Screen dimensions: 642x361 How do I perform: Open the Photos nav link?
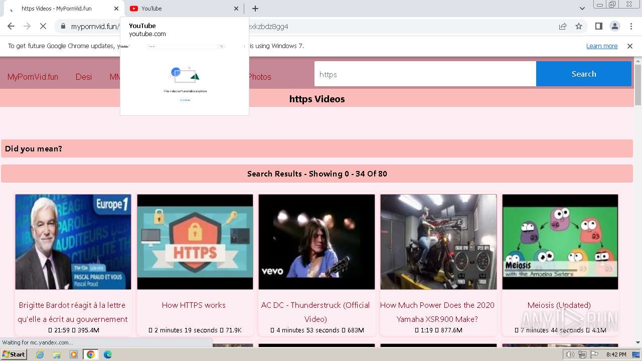(260, 77)
